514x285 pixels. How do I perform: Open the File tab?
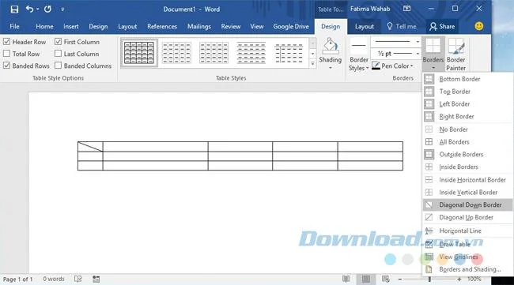pos(14,27)
